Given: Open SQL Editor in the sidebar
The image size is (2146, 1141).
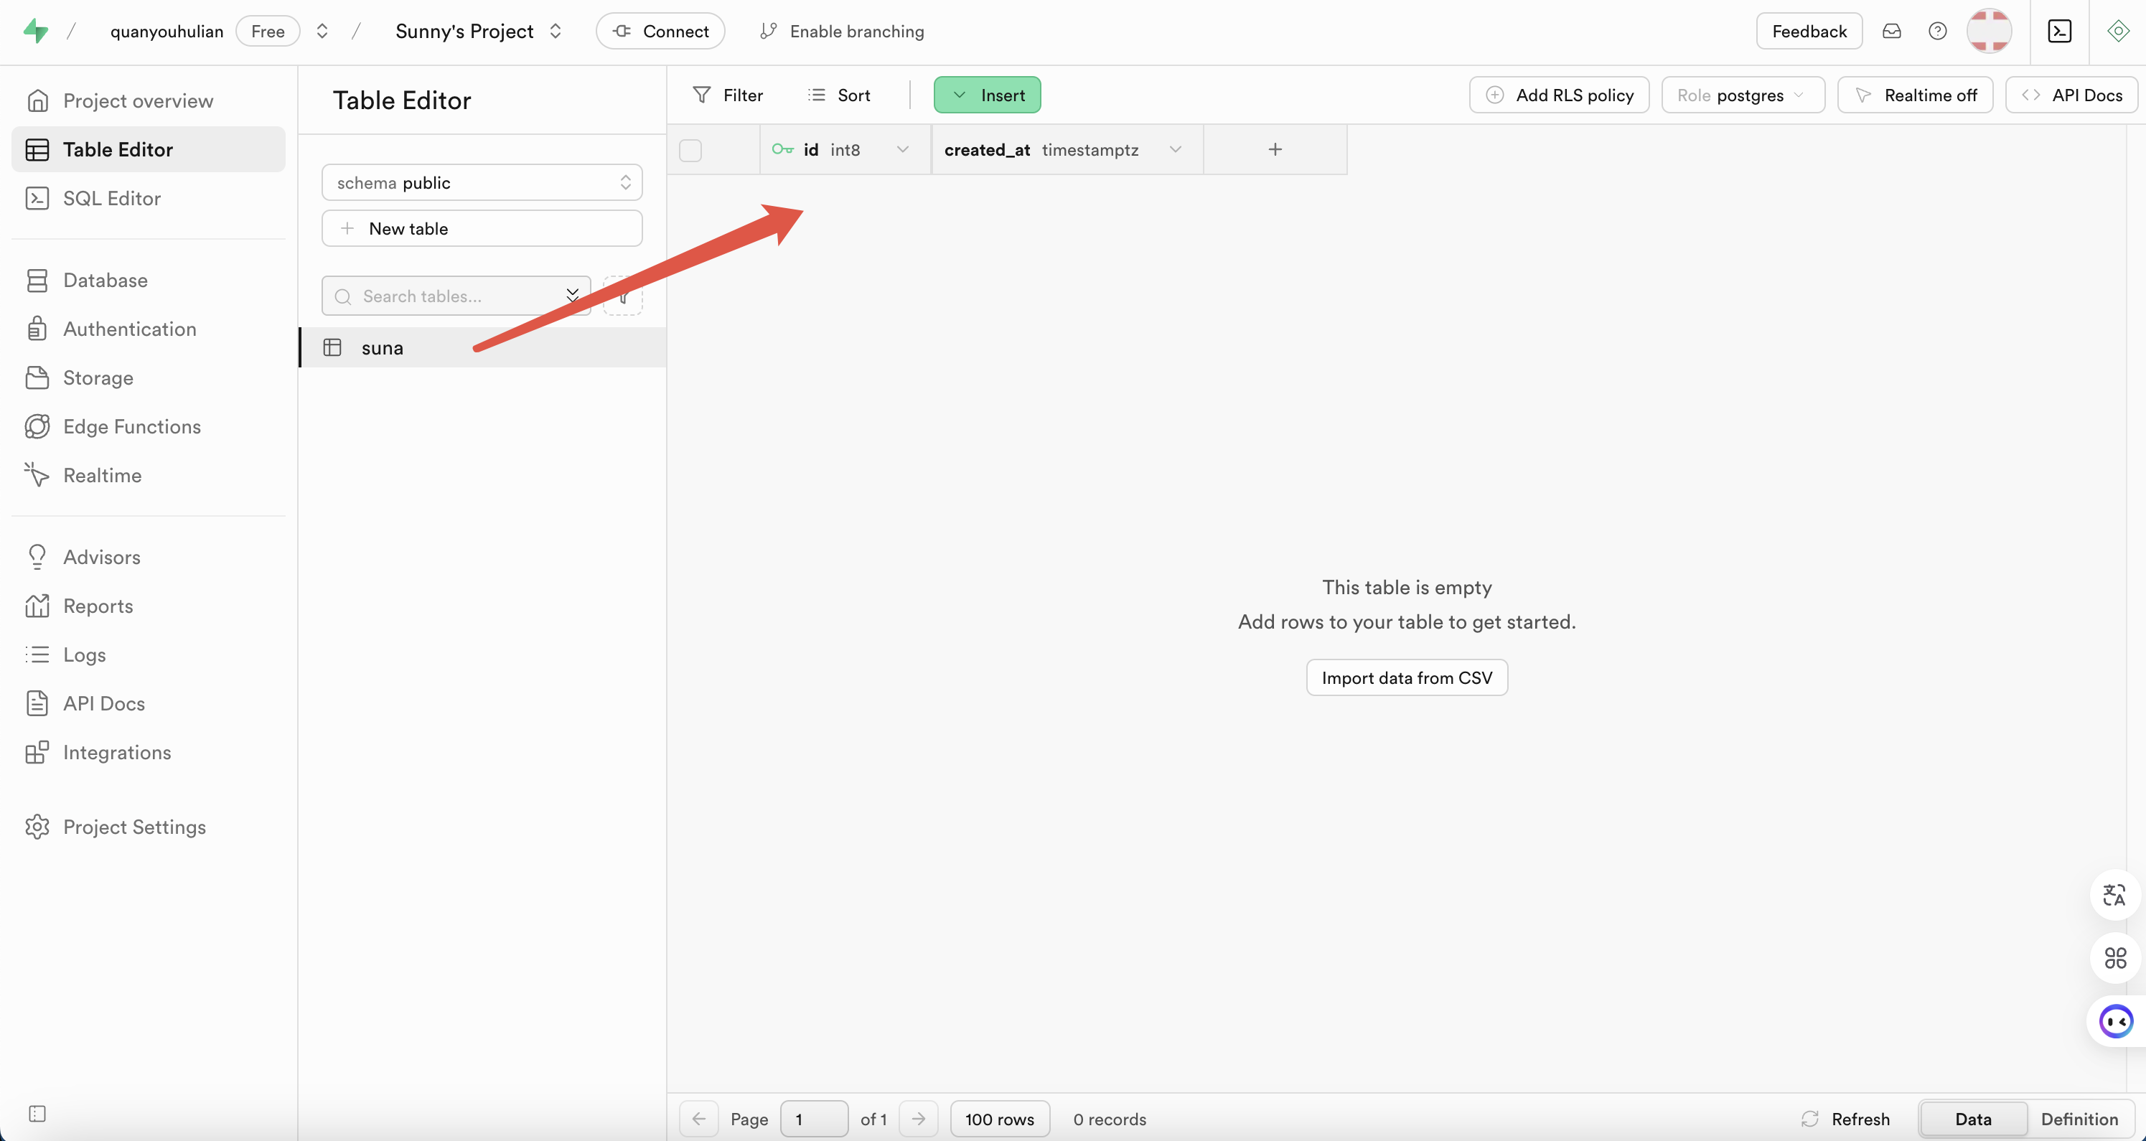Looking at the screenshot, I should (x=112, y=198).
